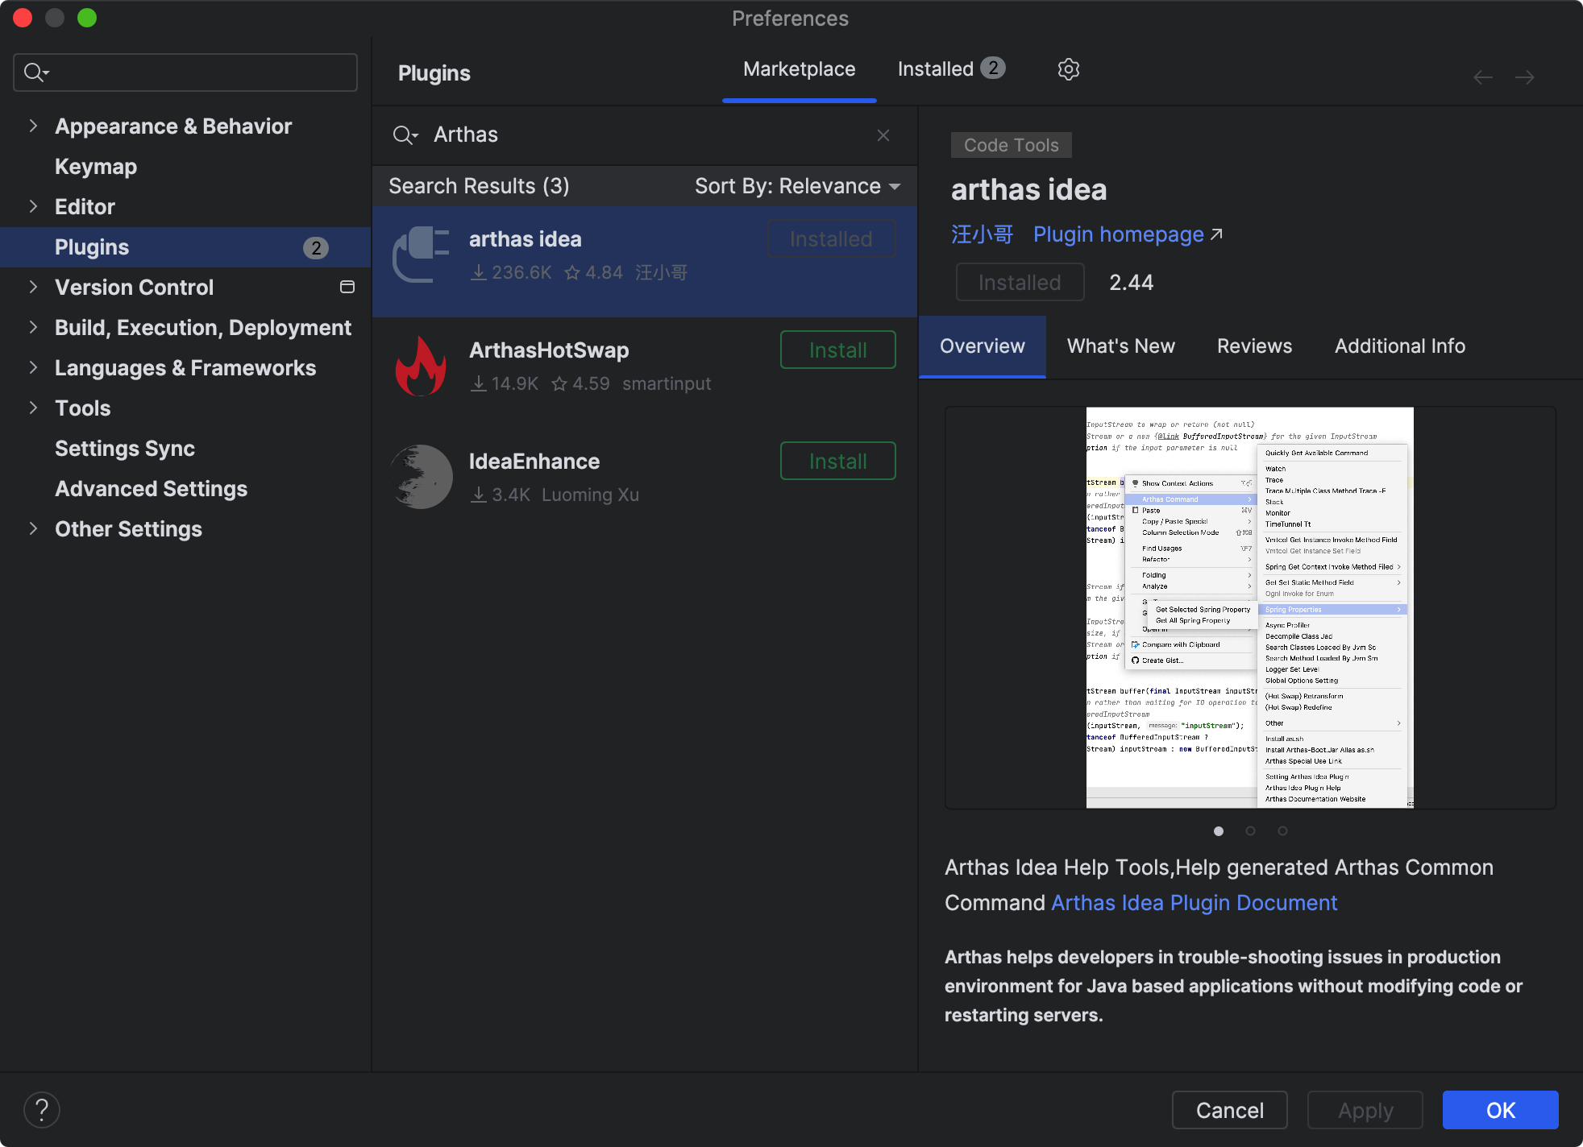The height and width of the screenshot is (1147, 1583).
Task: Install the ArthasHotSwap plugin
Action: pos(837,350)
